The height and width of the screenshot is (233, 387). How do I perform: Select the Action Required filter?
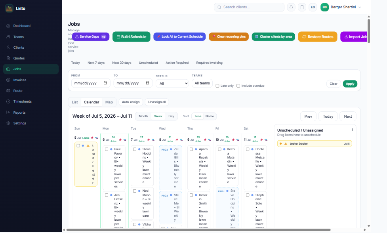point(177,63)
